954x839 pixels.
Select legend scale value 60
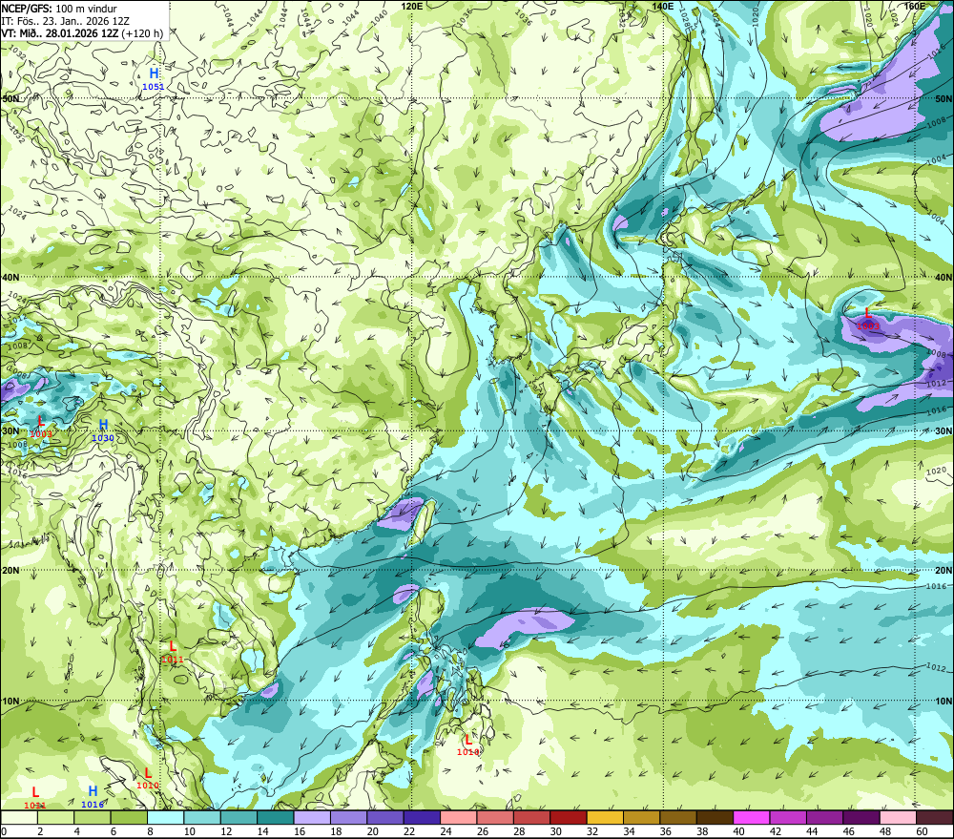pyautogui.click(x=923, y=831)
